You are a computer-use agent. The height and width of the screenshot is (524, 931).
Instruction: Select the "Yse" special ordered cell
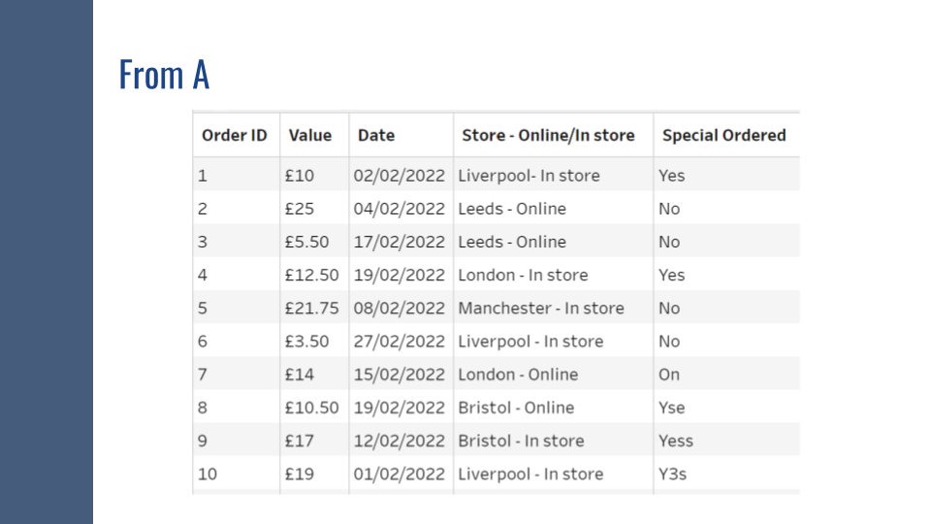[x=671, y=408]
